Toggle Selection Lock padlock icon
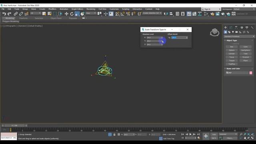Viewport: 256px width, 144px height. (114, 134)
